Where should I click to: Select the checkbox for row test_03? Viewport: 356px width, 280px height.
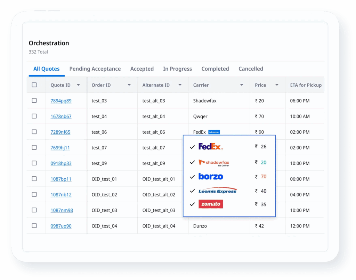click(34, 100)
